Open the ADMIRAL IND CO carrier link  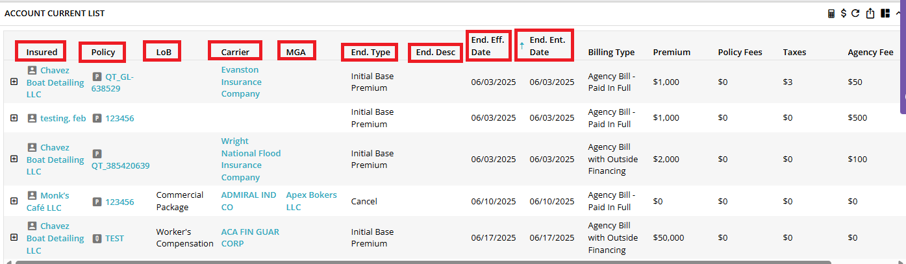coord(249,201)
